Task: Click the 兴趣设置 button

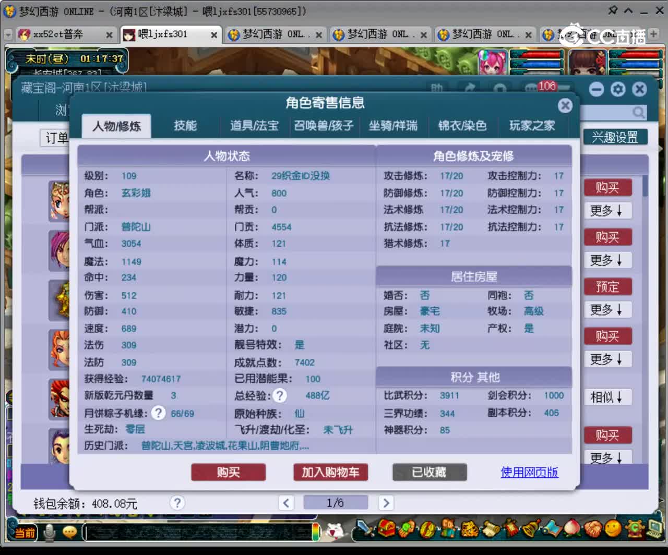Action: click(615, 137)
